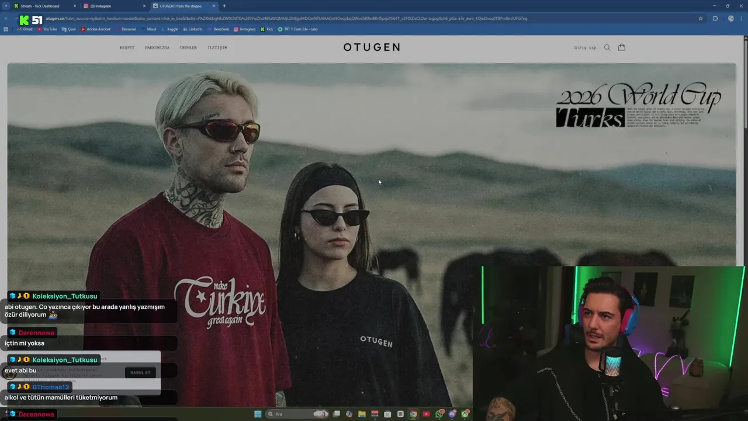The image size is (748, 421).
Task: Open File Explorer from the taskbar
Action: [362, 414]
